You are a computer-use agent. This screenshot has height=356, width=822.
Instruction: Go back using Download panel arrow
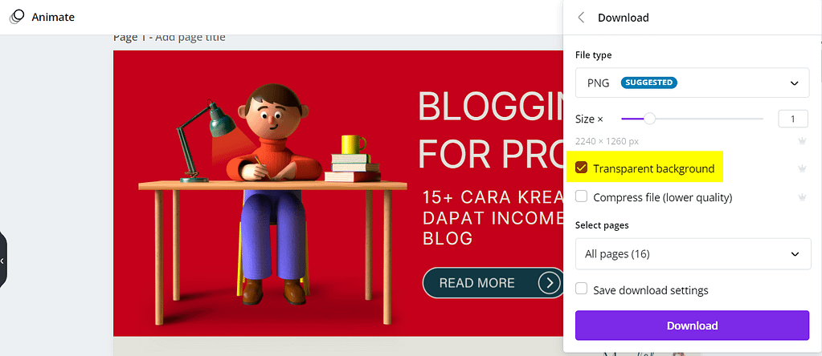coord(581,18)
